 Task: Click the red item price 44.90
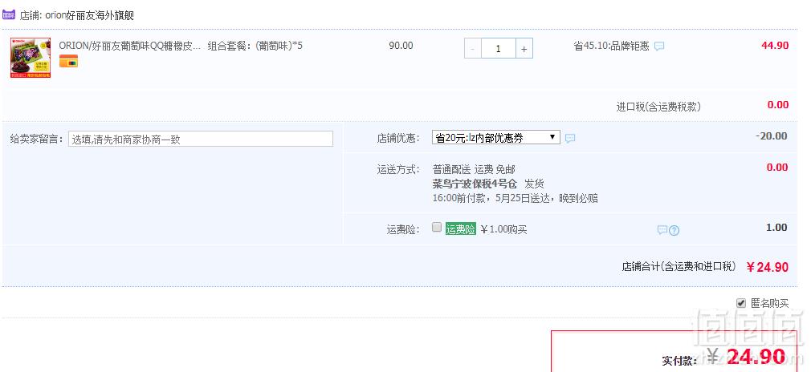click(775, 46)
